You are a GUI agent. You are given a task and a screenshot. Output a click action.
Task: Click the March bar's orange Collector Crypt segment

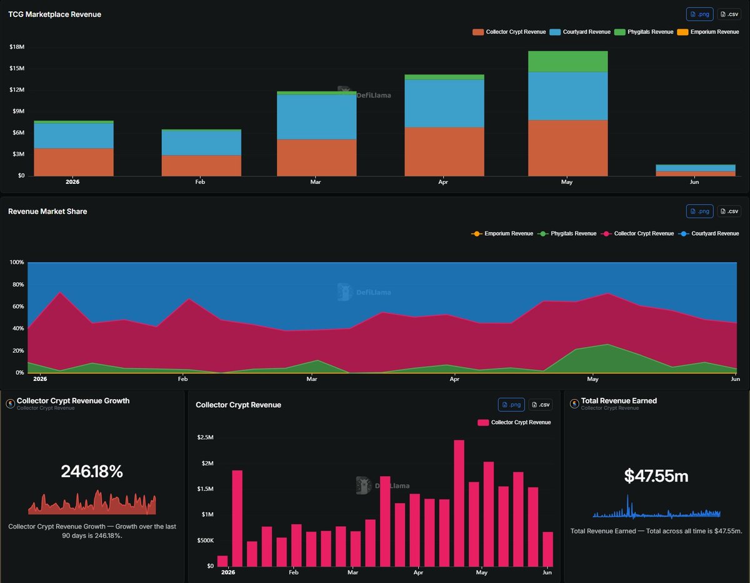coord(316,158)
